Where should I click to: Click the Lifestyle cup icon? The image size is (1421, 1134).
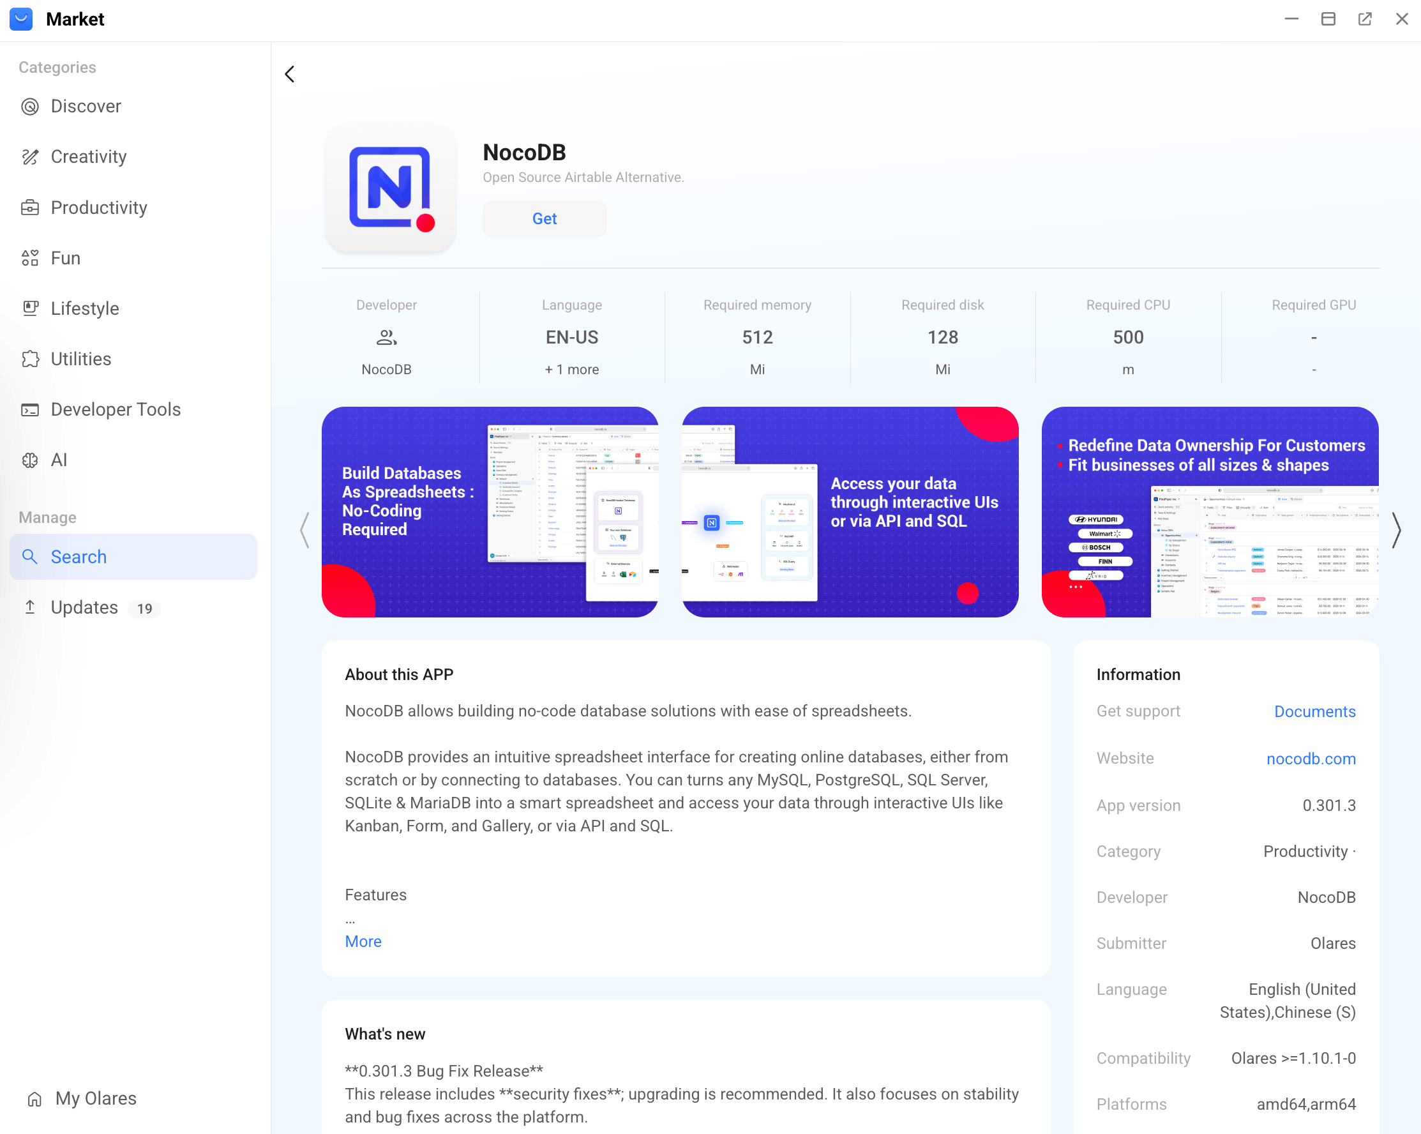point(30,308)
